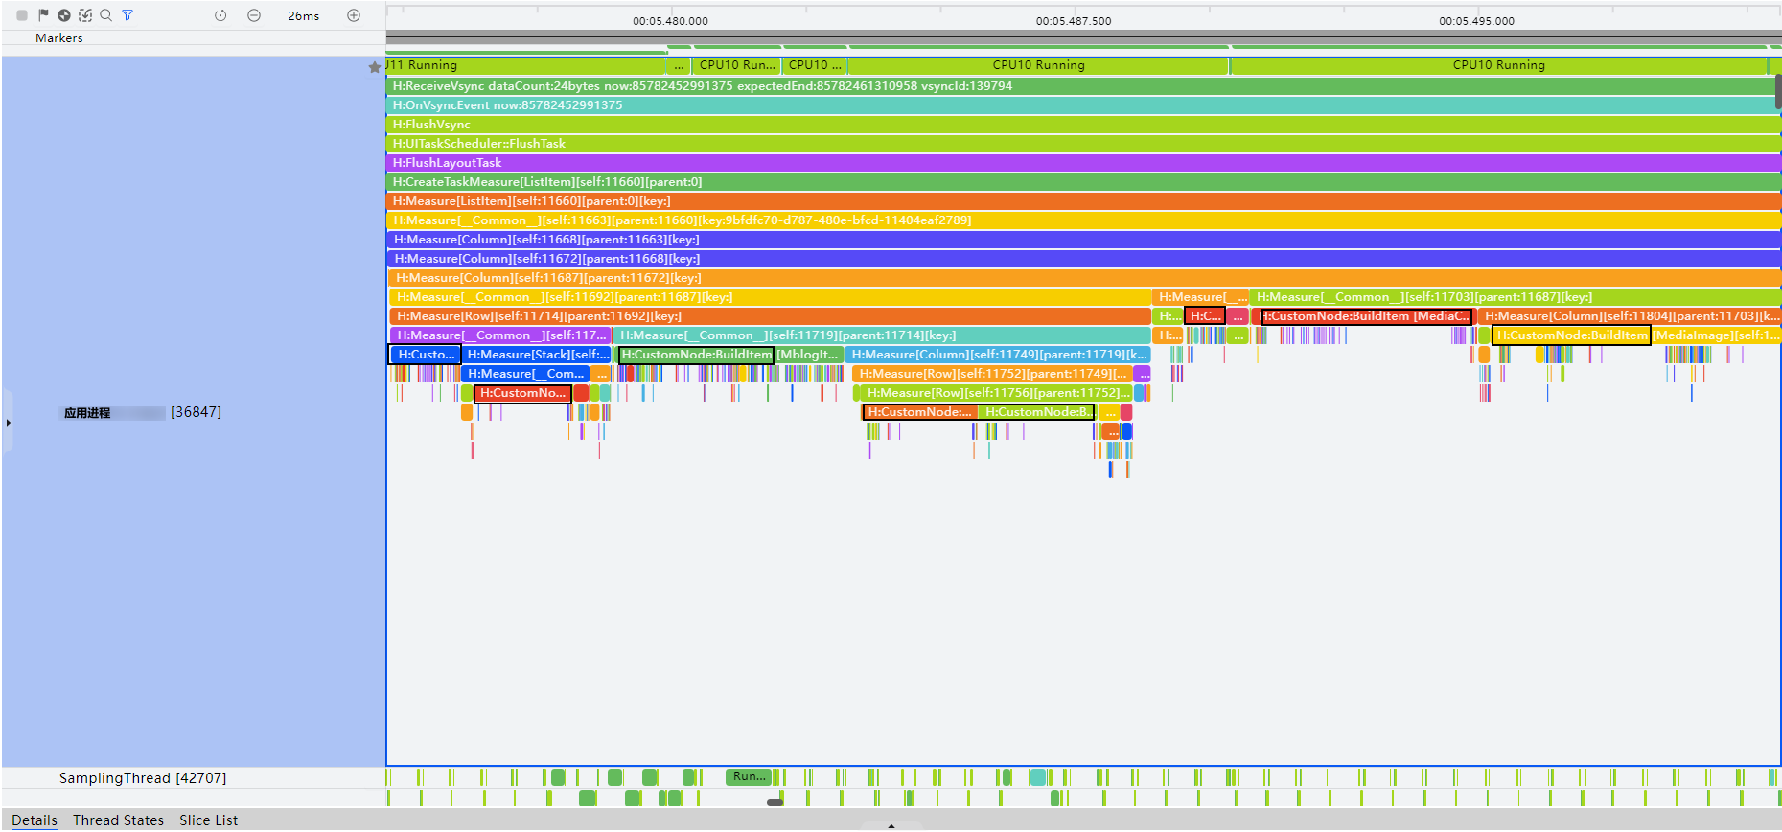The height and width of the screenshot is (832, 1782).
Task: Click the vertical scrollbar thumb at right
Action: coord(1778,91)
